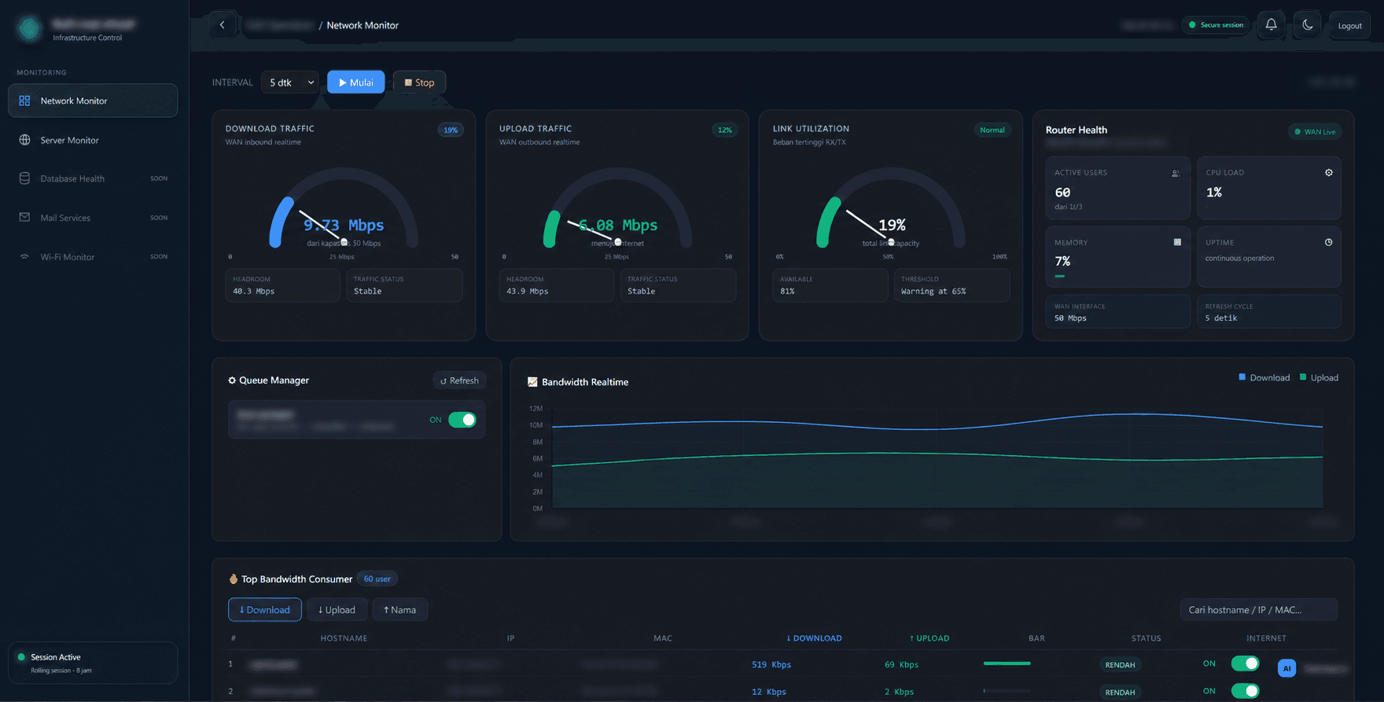The image size is (1384, 702).
Task: Click the 50 Mbps WAN interface value
Action: [1070, 318]
